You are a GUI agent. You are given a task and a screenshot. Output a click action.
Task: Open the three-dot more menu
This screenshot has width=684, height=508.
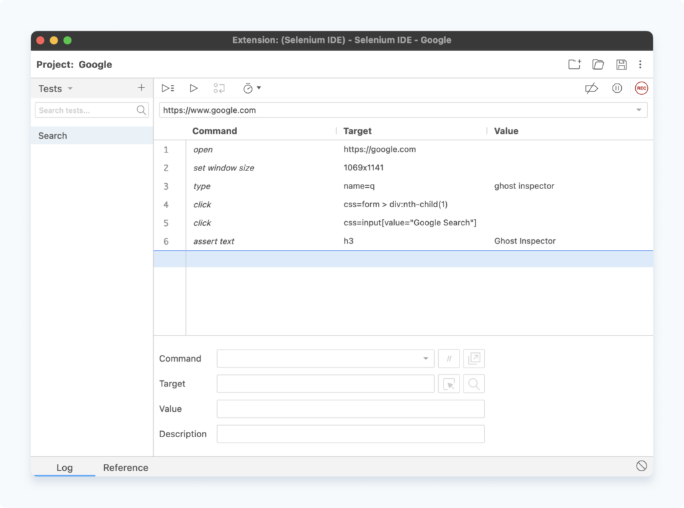point(641,65)
